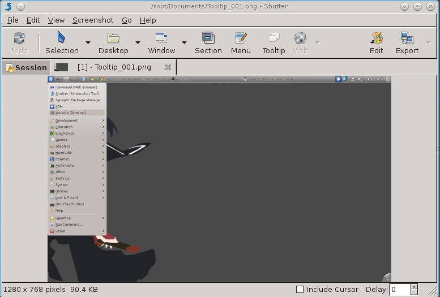Open the Go menu
The image size is (440, 297).
pos(126,20)
